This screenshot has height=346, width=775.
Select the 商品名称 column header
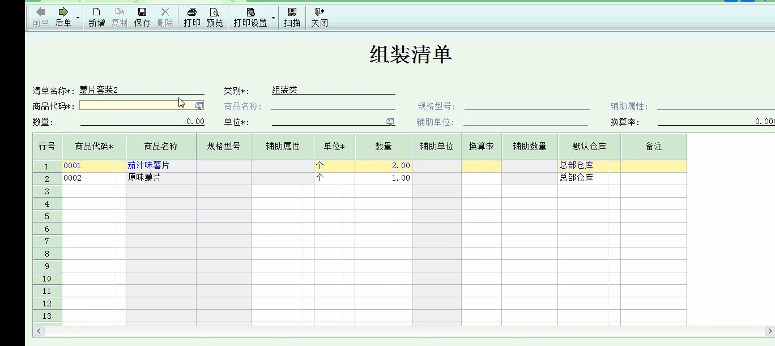[x=161, y=146]
